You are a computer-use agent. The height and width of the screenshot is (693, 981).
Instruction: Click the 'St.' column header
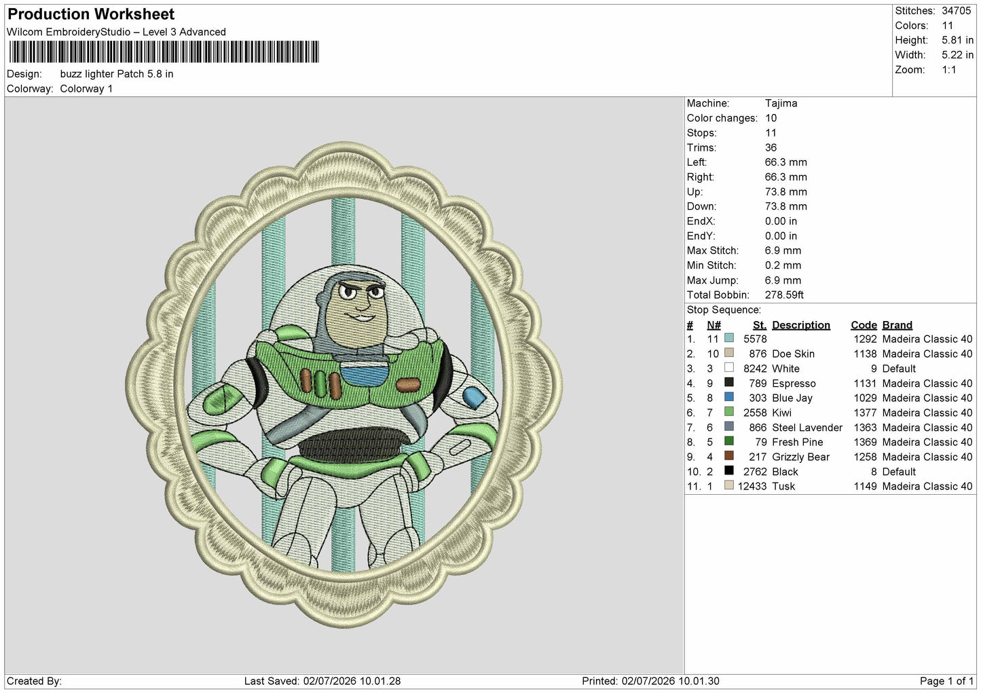click(x=760, y=325)
